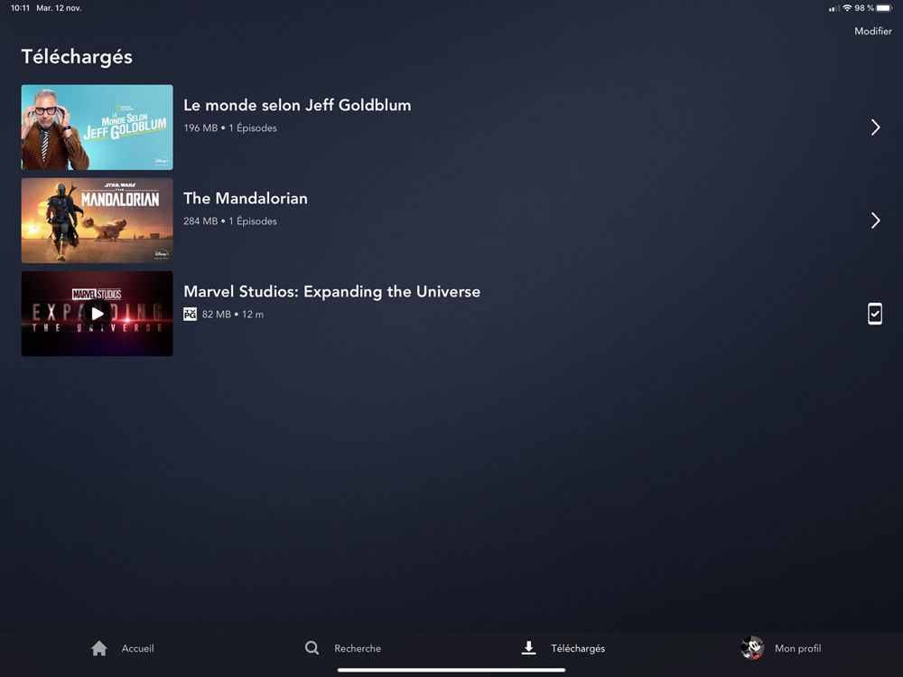Click '82 MB • 12 m' text
Image resolution: width=903 pixels, height=677 pixels.
coord(233,315)
